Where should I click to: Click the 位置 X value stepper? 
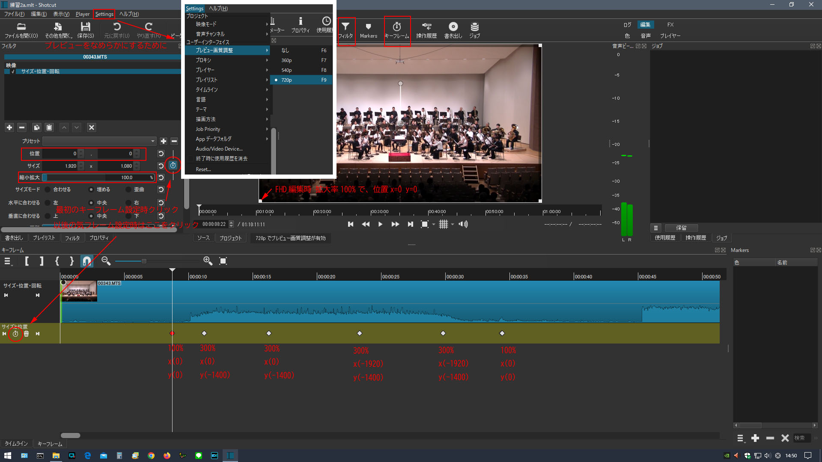click(x=81, y=154)
